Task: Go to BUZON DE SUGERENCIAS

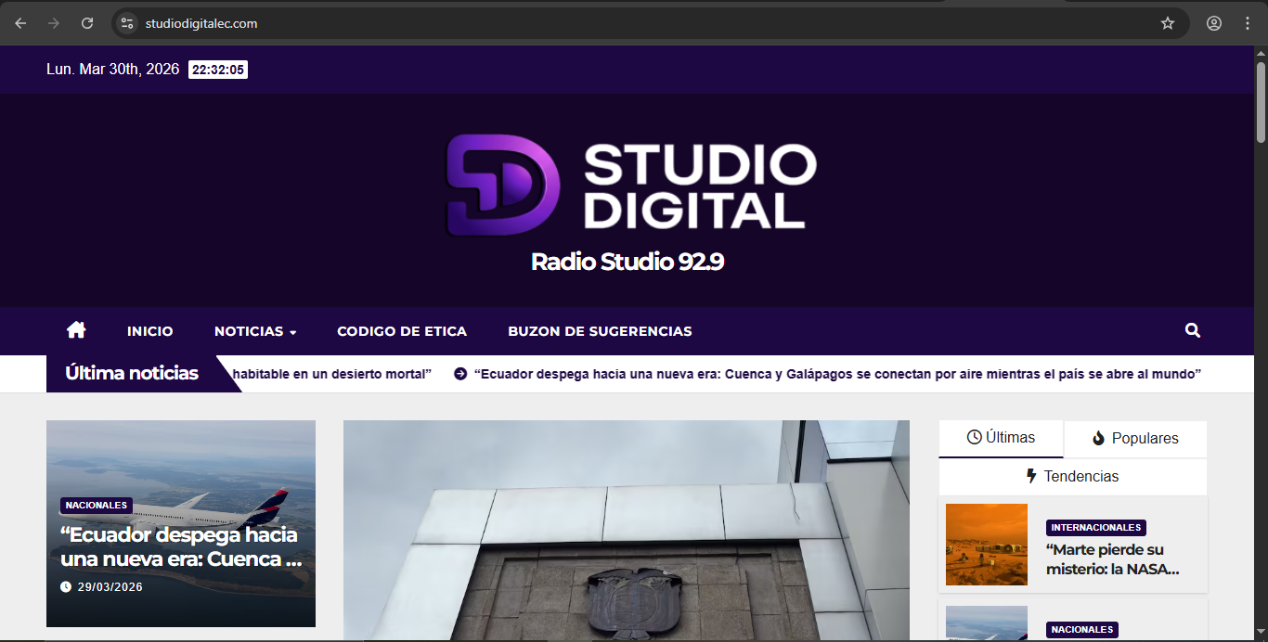Action: click(600, 331)
